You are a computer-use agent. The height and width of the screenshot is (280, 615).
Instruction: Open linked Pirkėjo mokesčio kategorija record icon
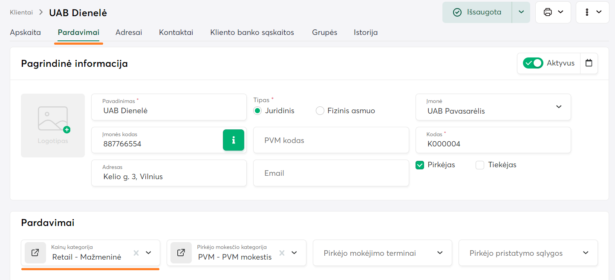point(181,253)
